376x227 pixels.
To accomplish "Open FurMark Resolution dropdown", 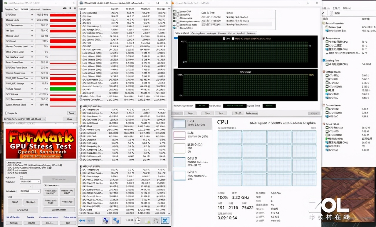I will 30,182.
